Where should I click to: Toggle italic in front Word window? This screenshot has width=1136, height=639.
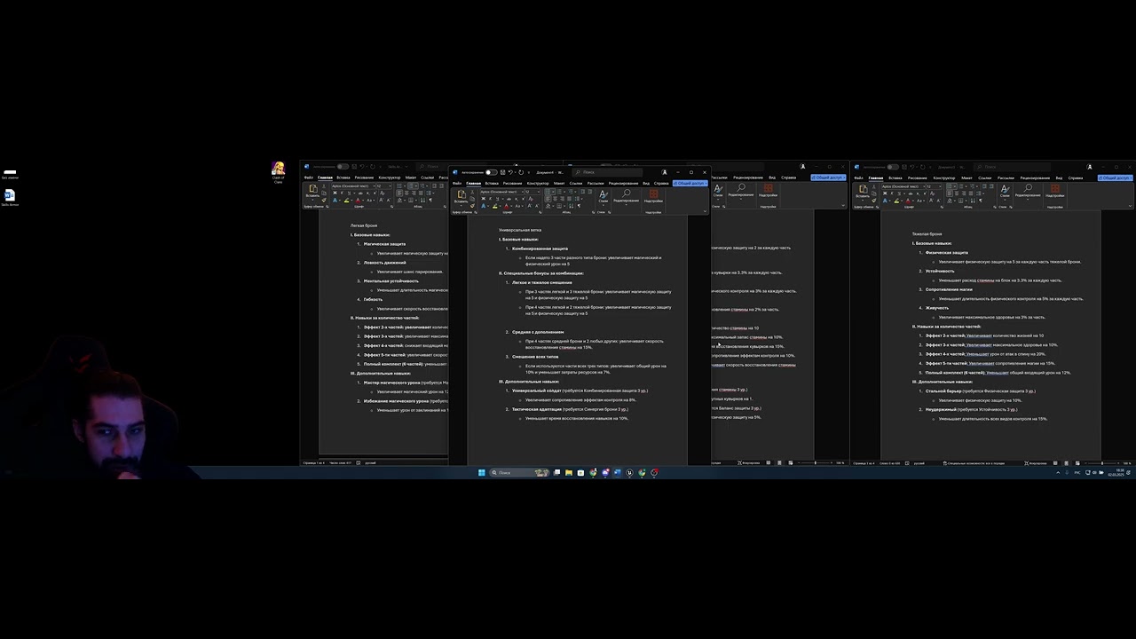click(491, 199)
